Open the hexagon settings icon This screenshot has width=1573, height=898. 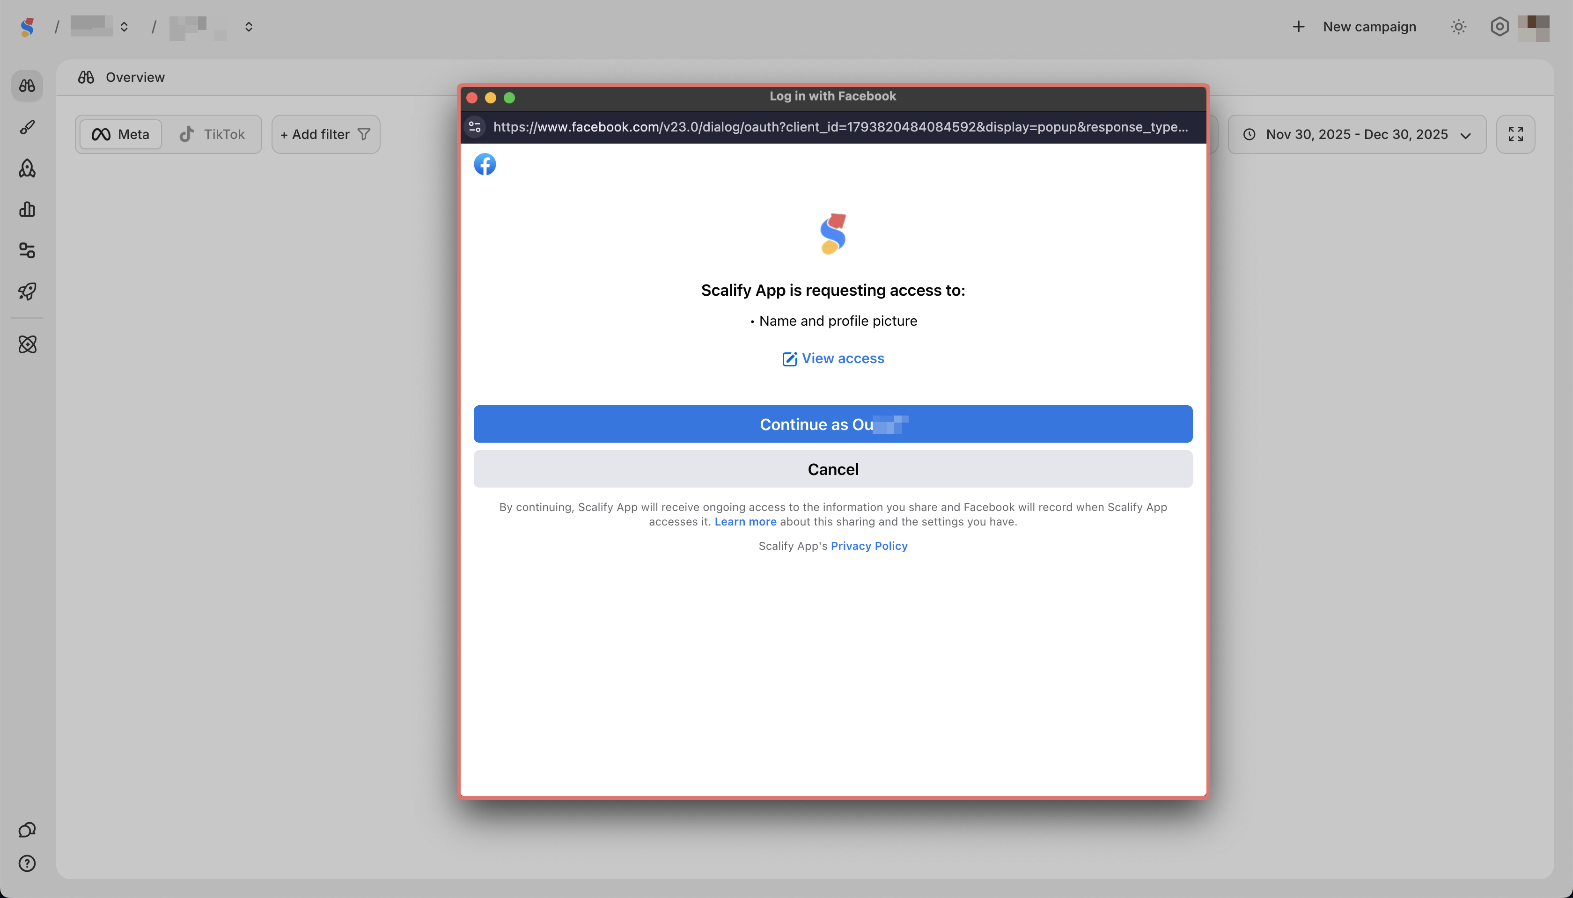coord(1499,27)
